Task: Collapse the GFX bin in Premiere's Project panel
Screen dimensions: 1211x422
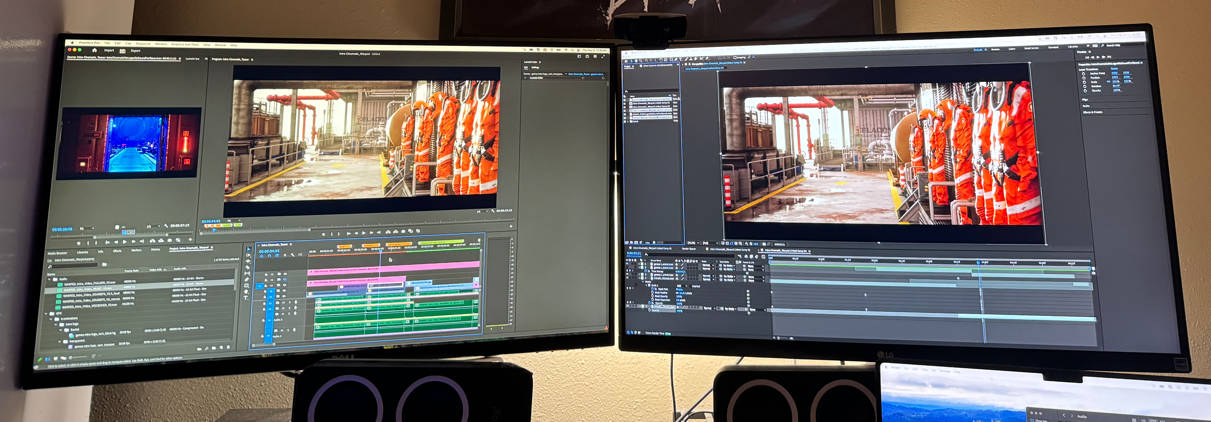Action: coord(46,314)
